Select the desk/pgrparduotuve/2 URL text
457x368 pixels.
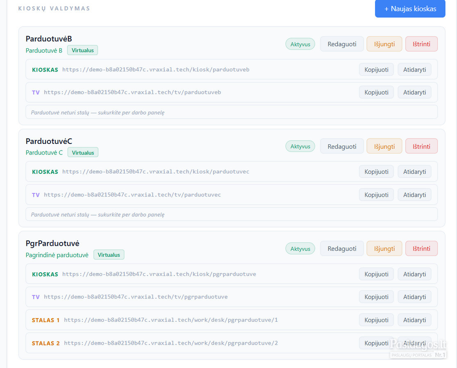pyautogui.click(x=171, y=343)
